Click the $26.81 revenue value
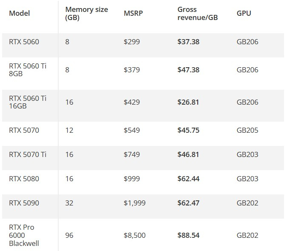The height and width of the screenshot is (251, 287). 188,102
